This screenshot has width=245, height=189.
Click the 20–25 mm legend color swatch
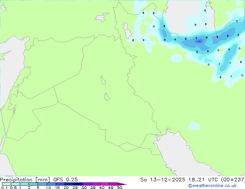[x=69, y=184]
